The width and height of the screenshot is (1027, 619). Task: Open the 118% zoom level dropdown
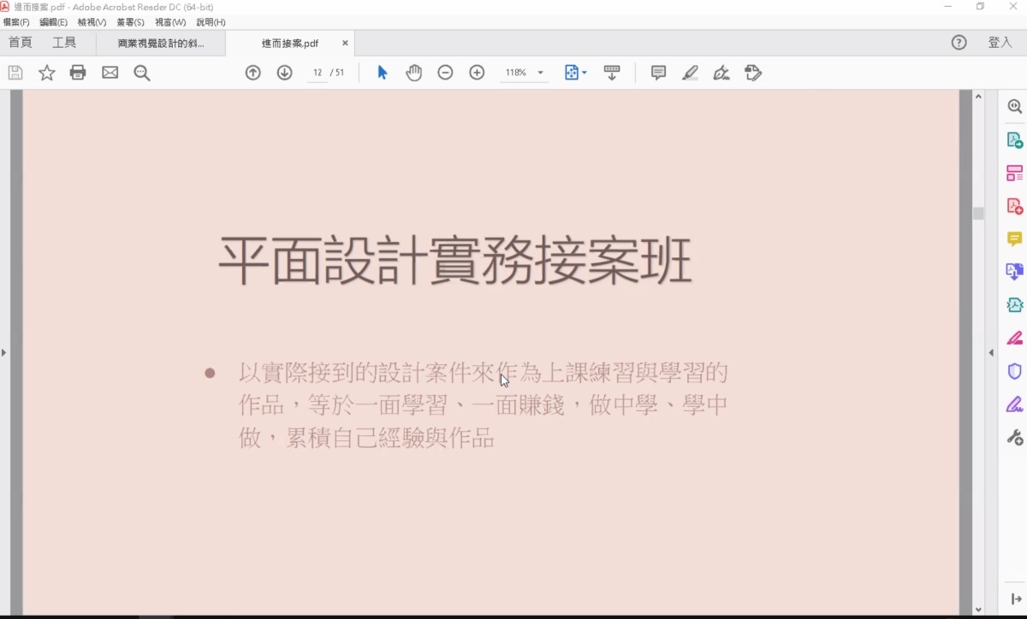coord(540,73)
